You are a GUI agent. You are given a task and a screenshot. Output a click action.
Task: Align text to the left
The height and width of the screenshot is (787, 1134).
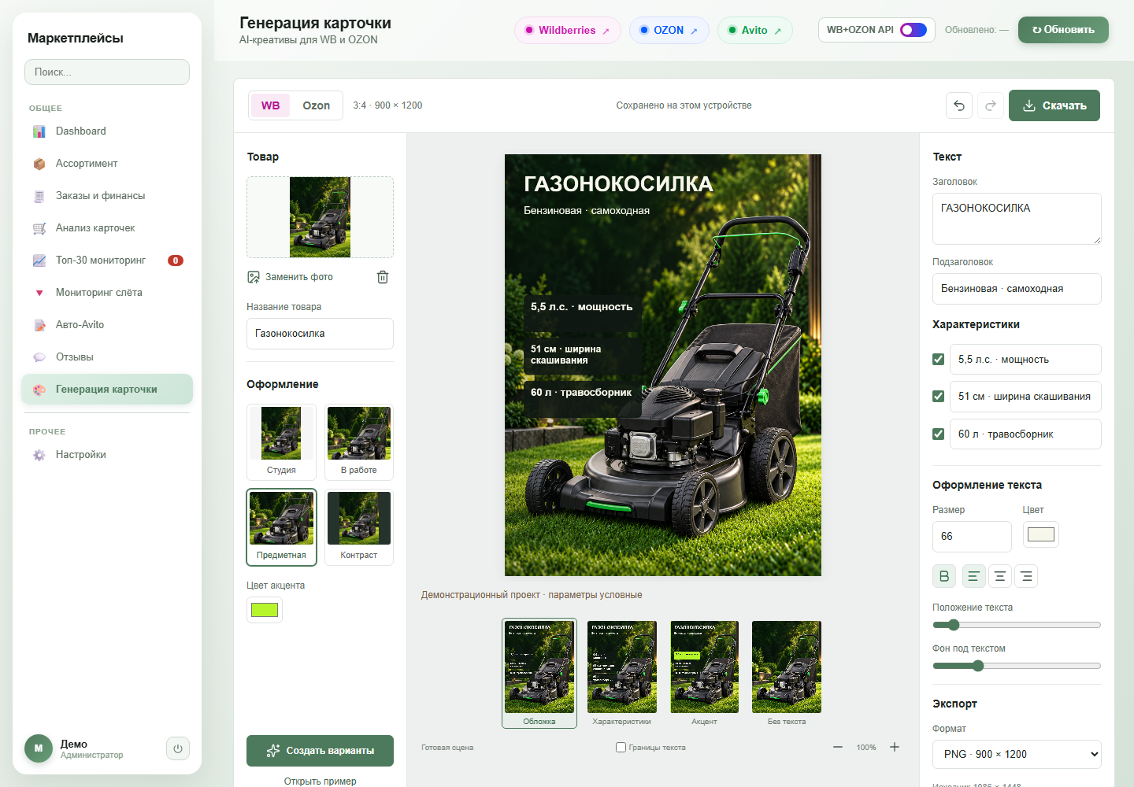click(x=973, y=576)
